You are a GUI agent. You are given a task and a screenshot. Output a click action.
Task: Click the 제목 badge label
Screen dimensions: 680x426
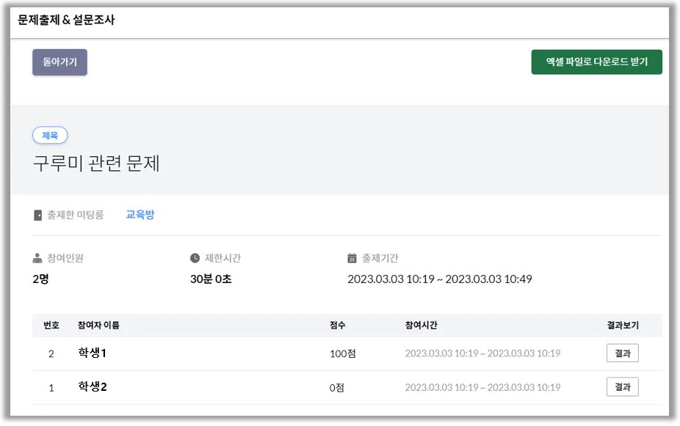tap(50, 135)
